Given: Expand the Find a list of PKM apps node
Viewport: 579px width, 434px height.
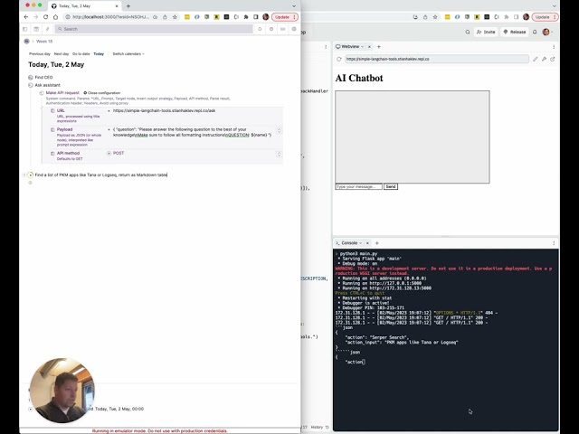Looking at the screenshot, I should coord(24,175).
